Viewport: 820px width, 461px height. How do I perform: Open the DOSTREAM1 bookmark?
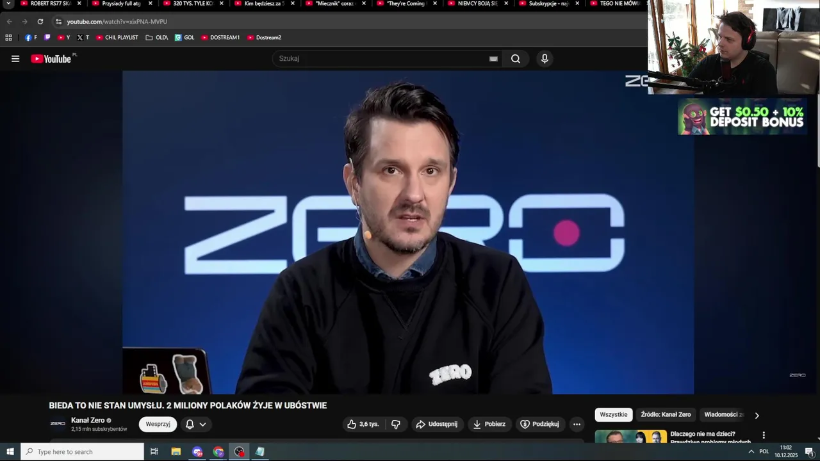point(220,38)
